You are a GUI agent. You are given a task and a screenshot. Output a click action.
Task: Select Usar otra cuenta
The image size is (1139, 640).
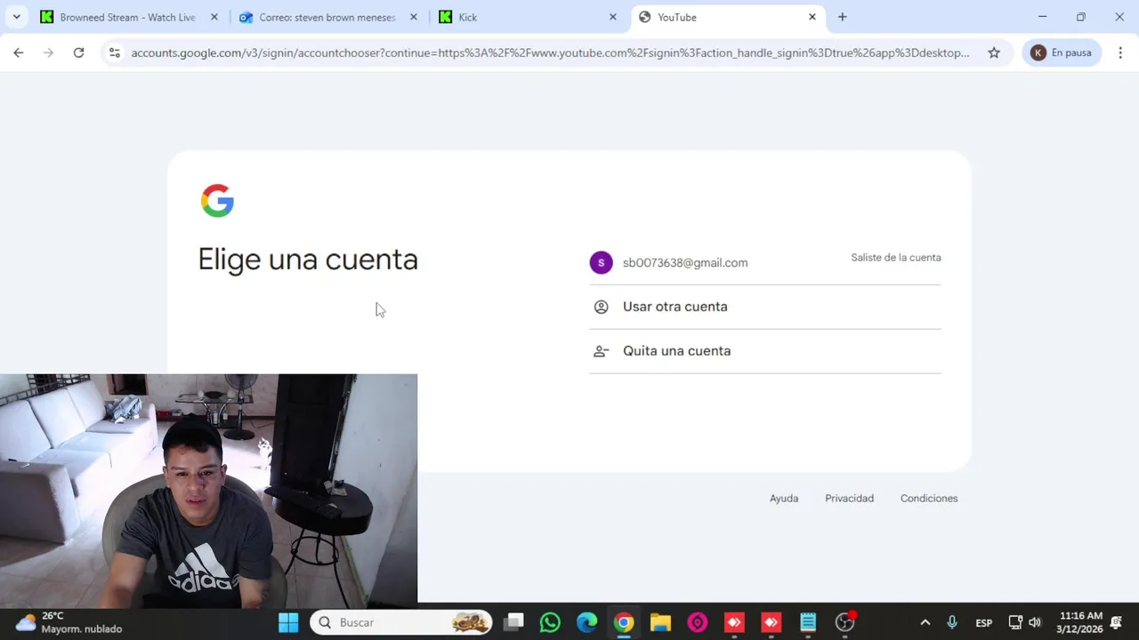(764, 307)
